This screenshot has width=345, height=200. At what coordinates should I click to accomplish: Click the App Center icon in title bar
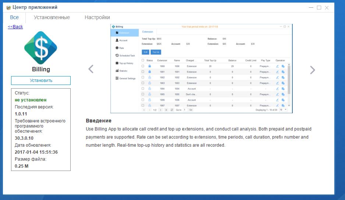pos(8,7)
